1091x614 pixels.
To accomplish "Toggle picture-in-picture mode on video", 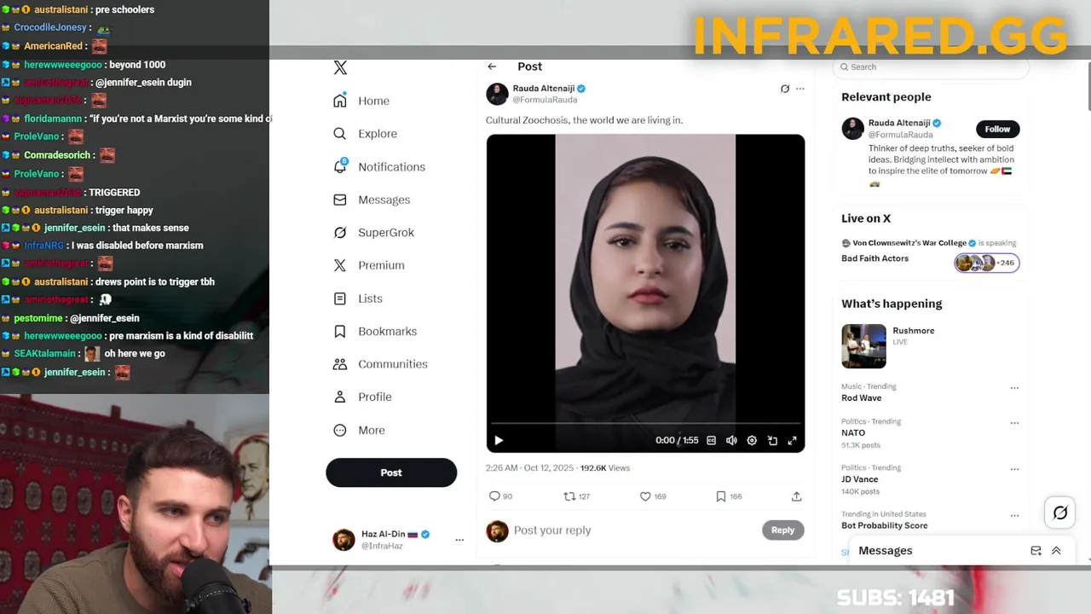I will pos(772,440).
